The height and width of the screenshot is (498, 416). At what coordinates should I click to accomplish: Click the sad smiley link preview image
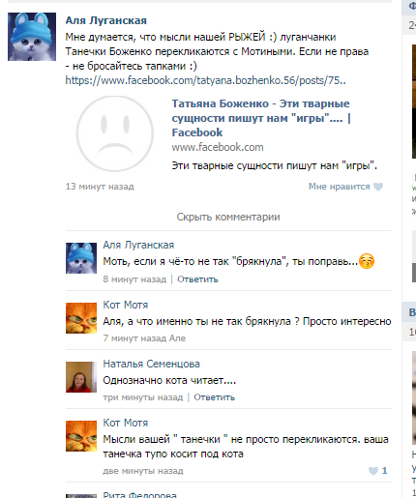[x=115, y=133]
